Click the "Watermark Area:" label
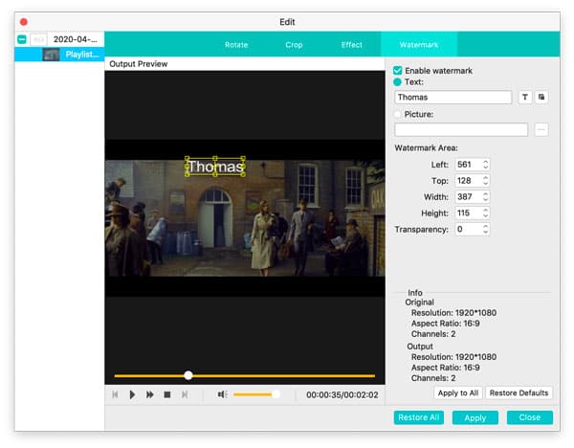This screenshot has width=574, height=448. [426, 148]
